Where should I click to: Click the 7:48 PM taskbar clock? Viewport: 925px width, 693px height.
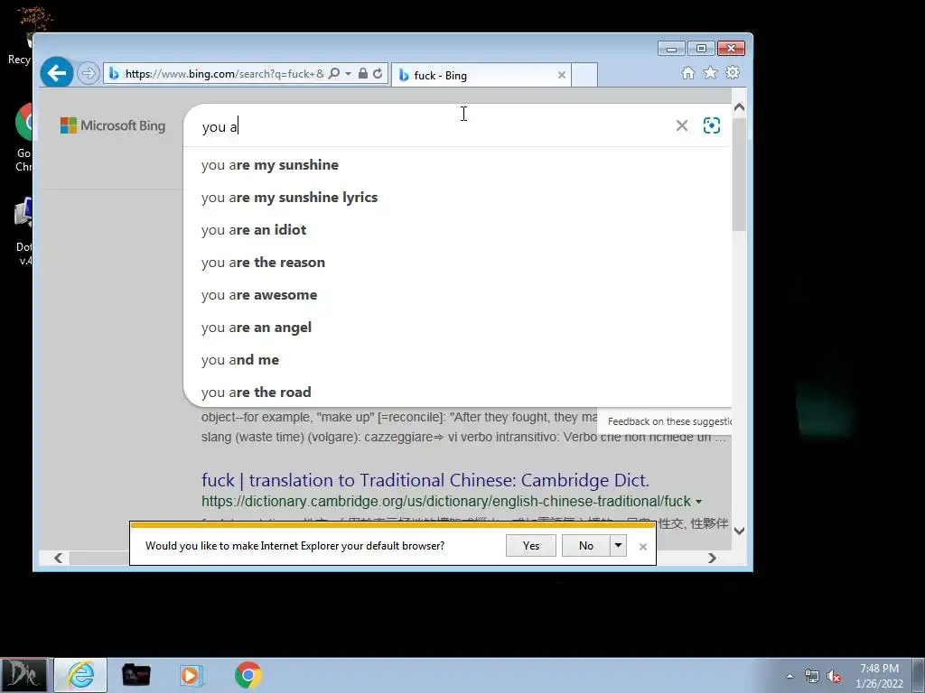[x=879, y=676]
